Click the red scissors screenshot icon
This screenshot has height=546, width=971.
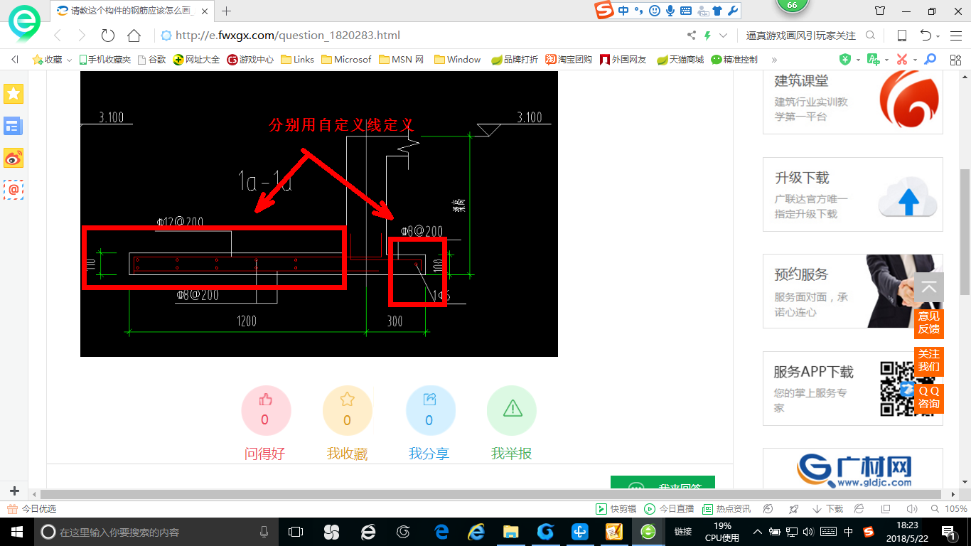tap(901, 60)
